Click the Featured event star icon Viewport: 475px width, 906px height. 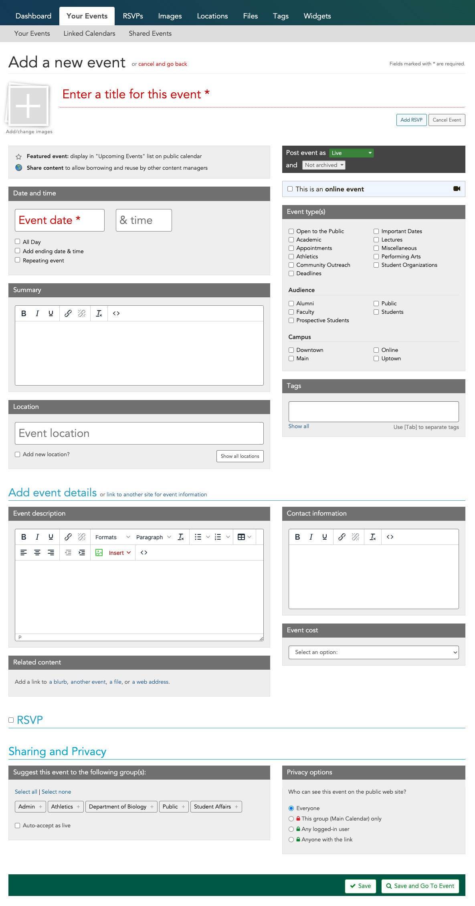[x=18, y=156]
